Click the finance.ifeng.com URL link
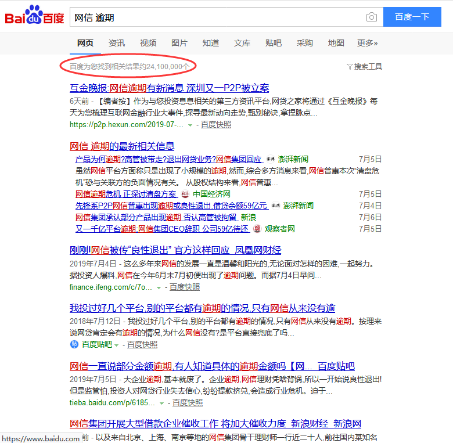This screenshot has height=443, width=453. click(x=111, y=287)
